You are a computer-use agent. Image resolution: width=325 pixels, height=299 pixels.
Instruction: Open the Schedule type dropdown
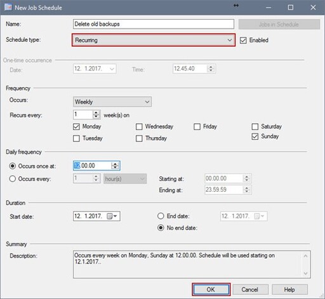pos(154,40)
